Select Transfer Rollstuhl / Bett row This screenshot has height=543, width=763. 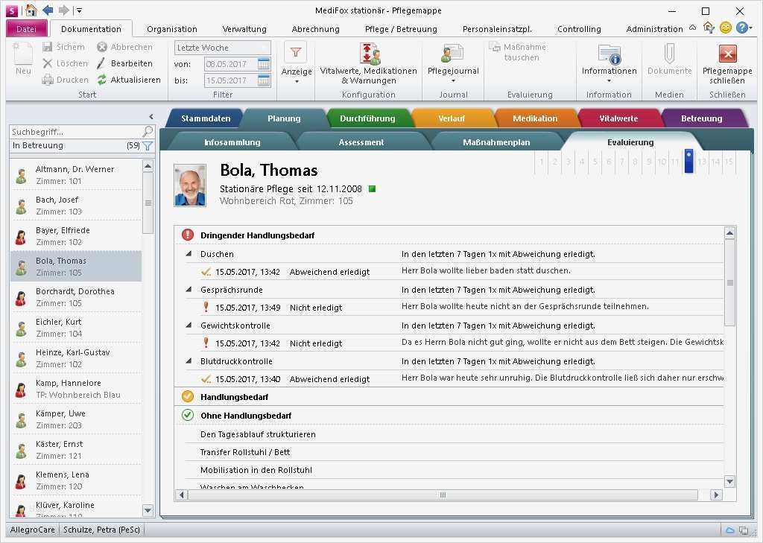click(454, 452)
